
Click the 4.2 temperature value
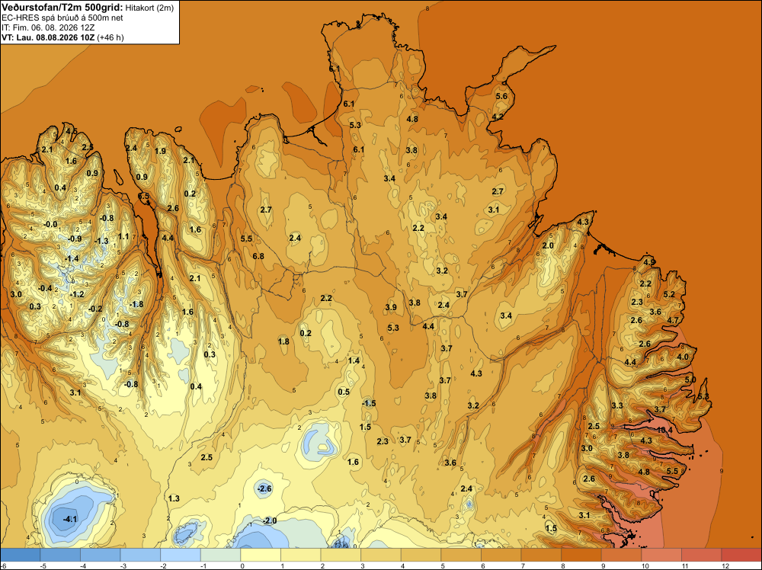[x=498, y=117]
